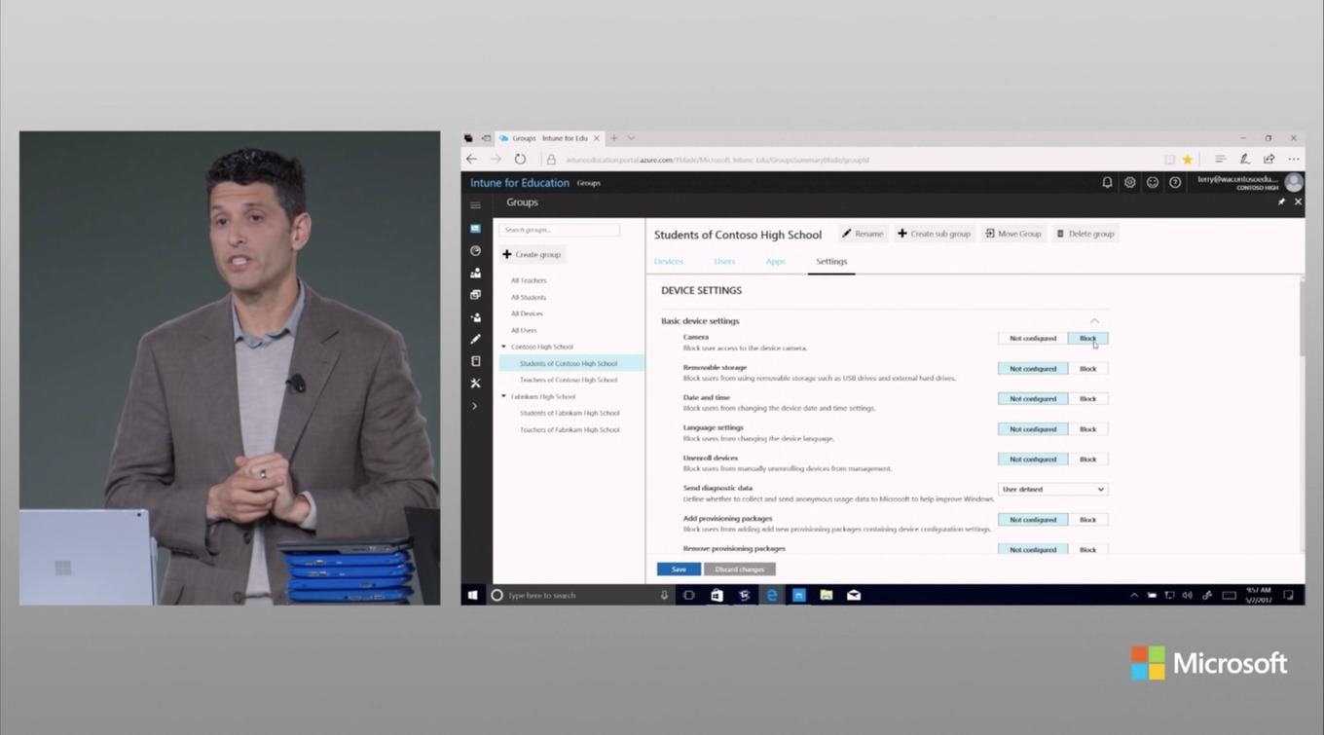
Task: Select the Settings tab
Action: (x=831, y=262)
